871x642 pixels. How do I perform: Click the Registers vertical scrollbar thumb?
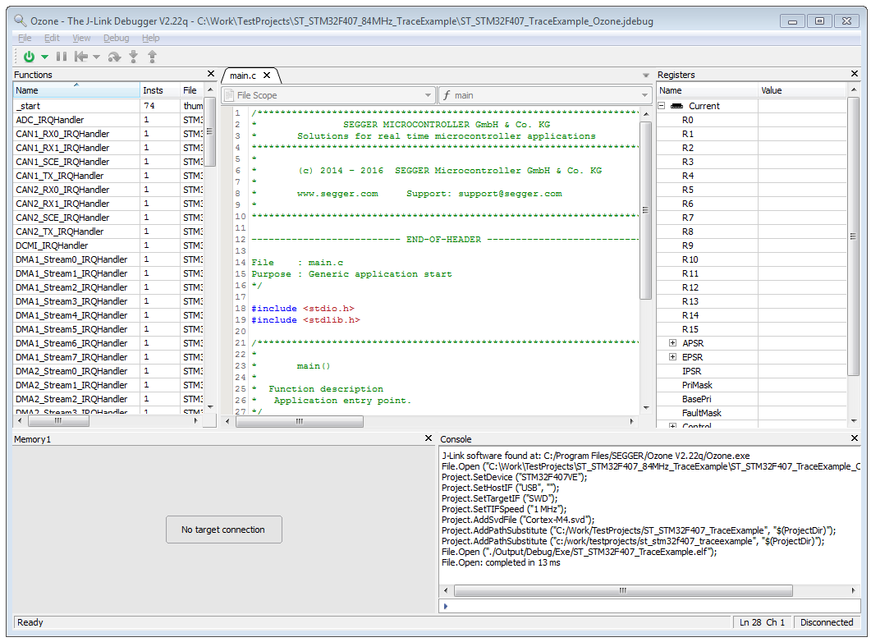point(853,236)
